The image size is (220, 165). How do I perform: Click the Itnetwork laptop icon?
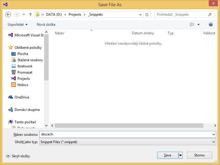click(13, 66)
